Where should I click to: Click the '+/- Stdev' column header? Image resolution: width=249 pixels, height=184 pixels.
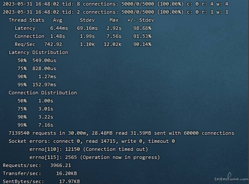[x=141, y=20]
